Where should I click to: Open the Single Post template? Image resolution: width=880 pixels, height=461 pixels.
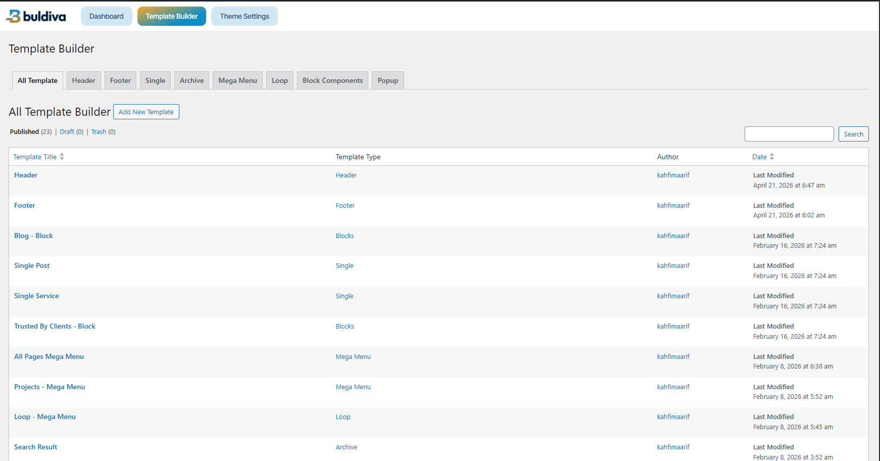(32, 265)
